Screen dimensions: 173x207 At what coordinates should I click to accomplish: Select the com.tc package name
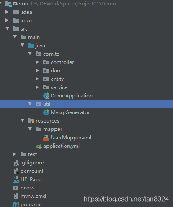[51, 54]
